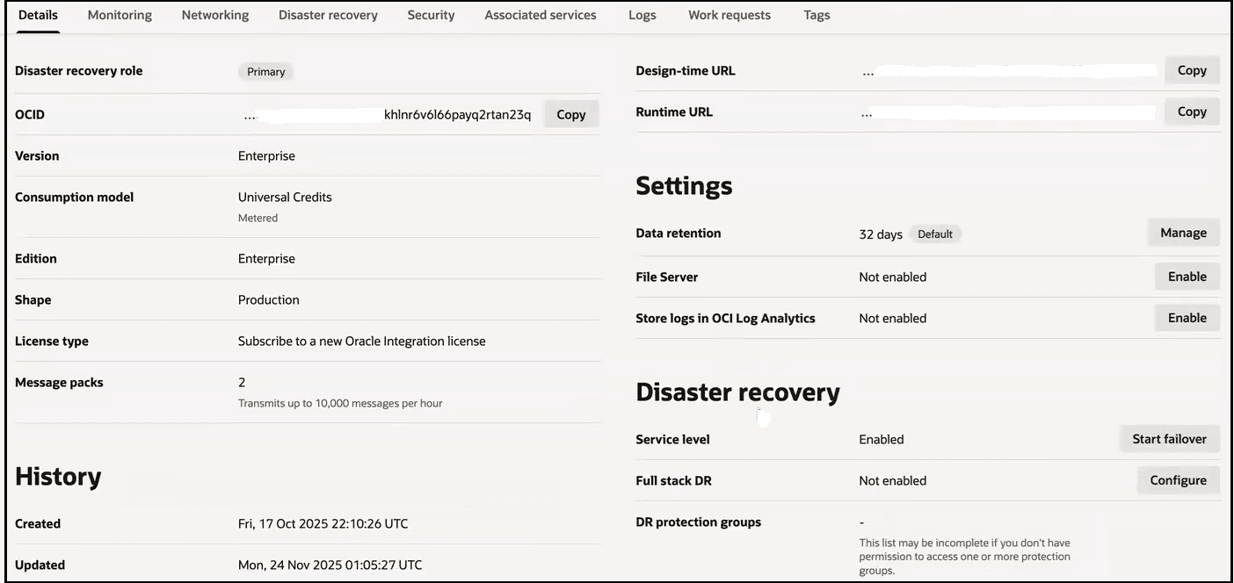Manage the Data retention setting
Screen dimensions: 1234x583
coord(1182,232)
